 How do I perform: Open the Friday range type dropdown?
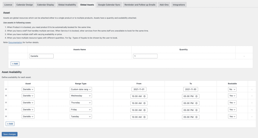point(81,109)
